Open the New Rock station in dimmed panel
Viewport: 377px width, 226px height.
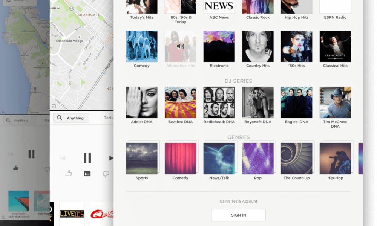click(x=19, y=201)
